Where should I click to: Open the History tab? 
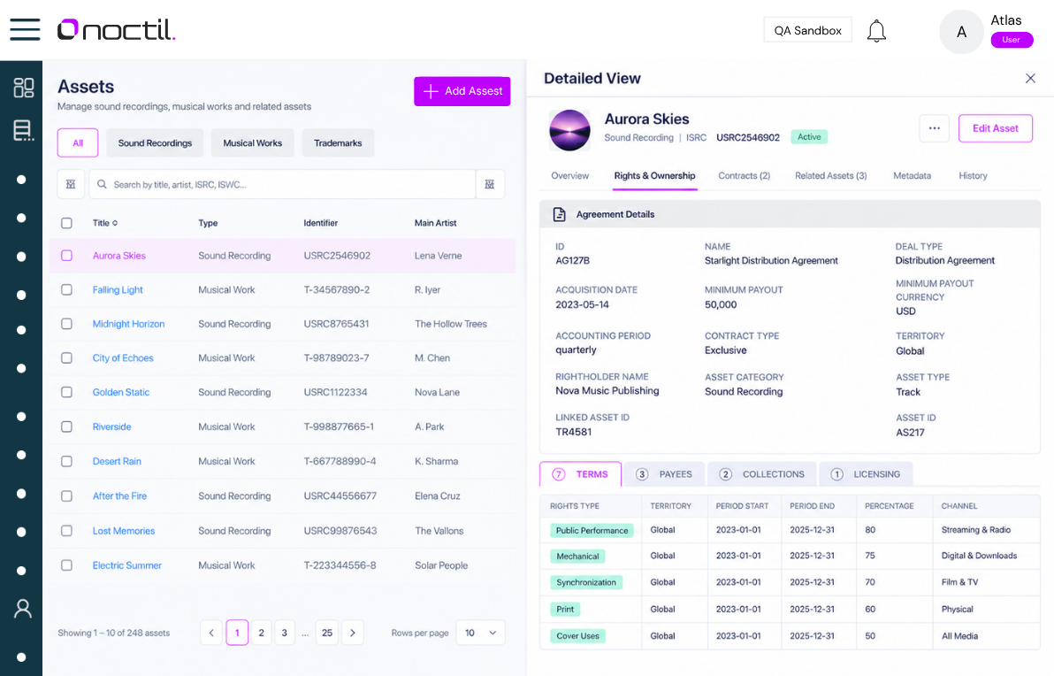pos(973,175)
